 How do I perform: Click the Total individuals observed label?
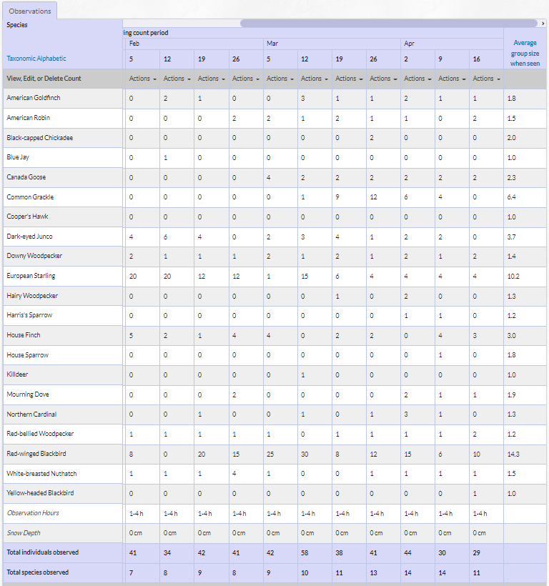[x=43, y=552]
